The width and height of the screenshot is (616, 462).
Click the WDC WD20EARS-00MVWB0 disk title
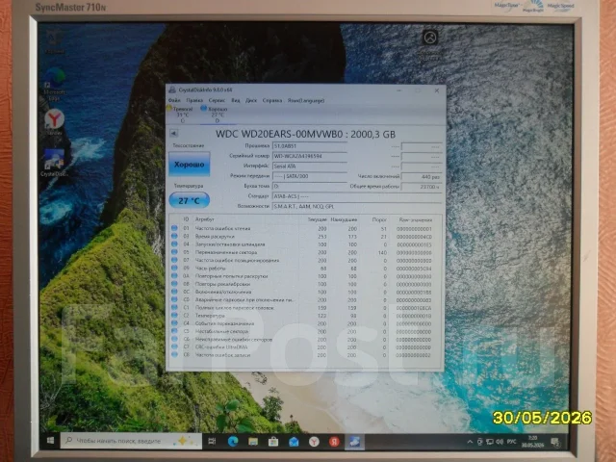[306, 134]
